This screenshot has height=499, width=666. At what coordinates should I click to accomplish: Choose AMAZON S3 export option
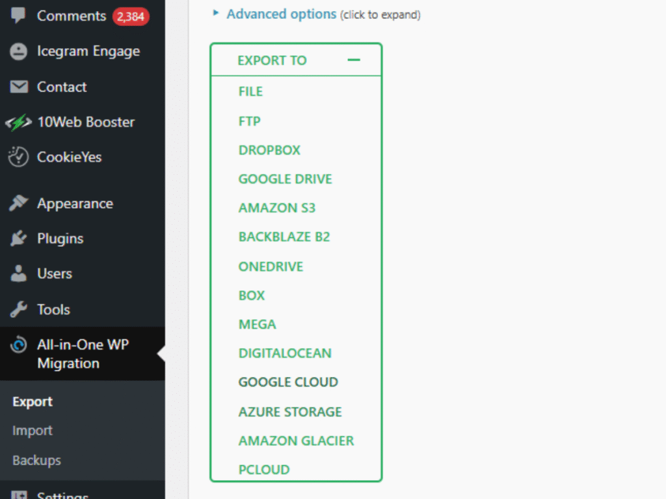pyautogui.click(x=277, y=208)
